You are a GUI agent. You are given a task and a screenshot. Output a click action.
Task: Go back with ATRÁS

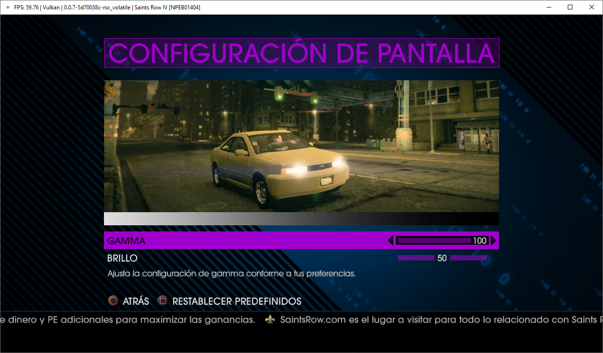[x=136, y=301]
